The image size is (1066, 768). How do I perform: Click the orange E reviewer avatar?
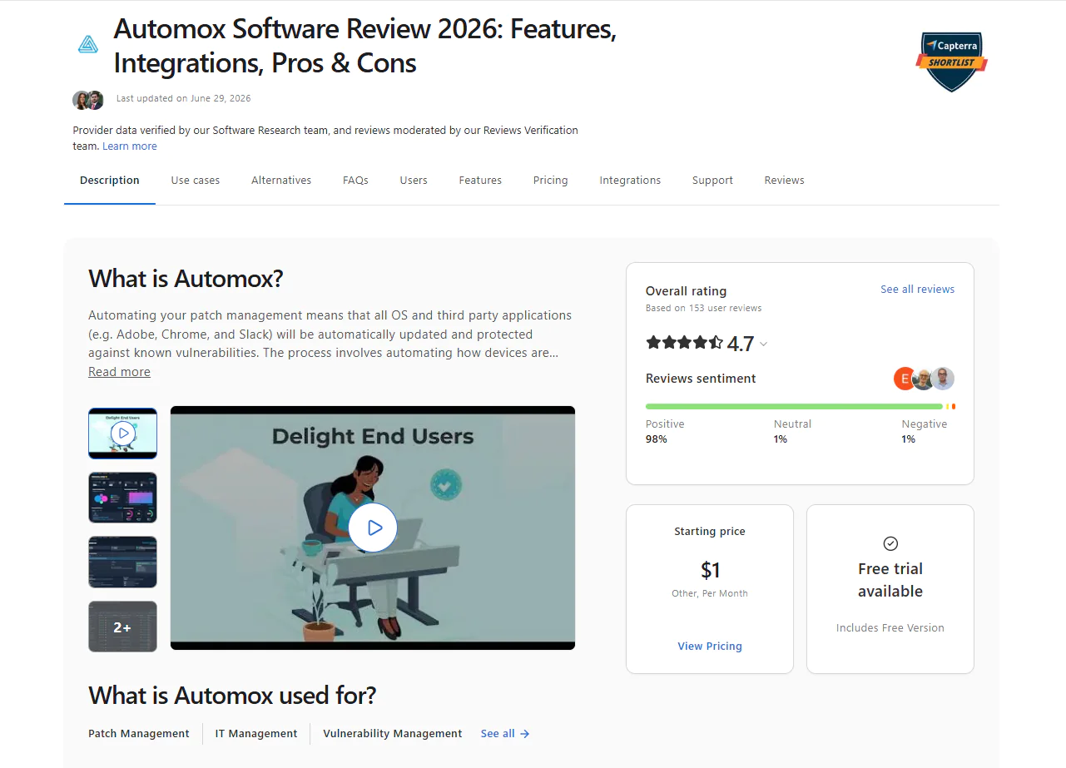pos(905,379)
